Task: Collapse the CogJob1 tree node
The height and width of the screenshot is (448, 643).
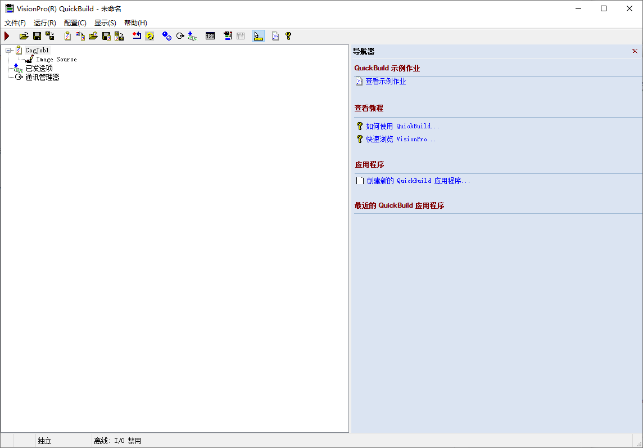Action: (x=8, y=50)
